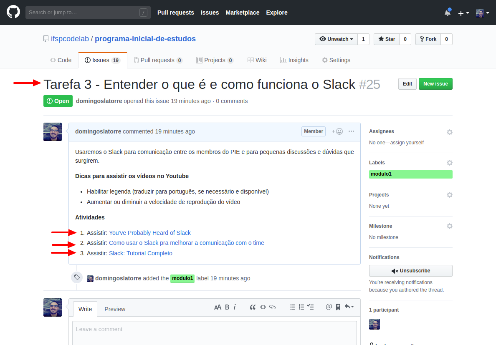Expand the plus create-new menu

pos(463,13)
